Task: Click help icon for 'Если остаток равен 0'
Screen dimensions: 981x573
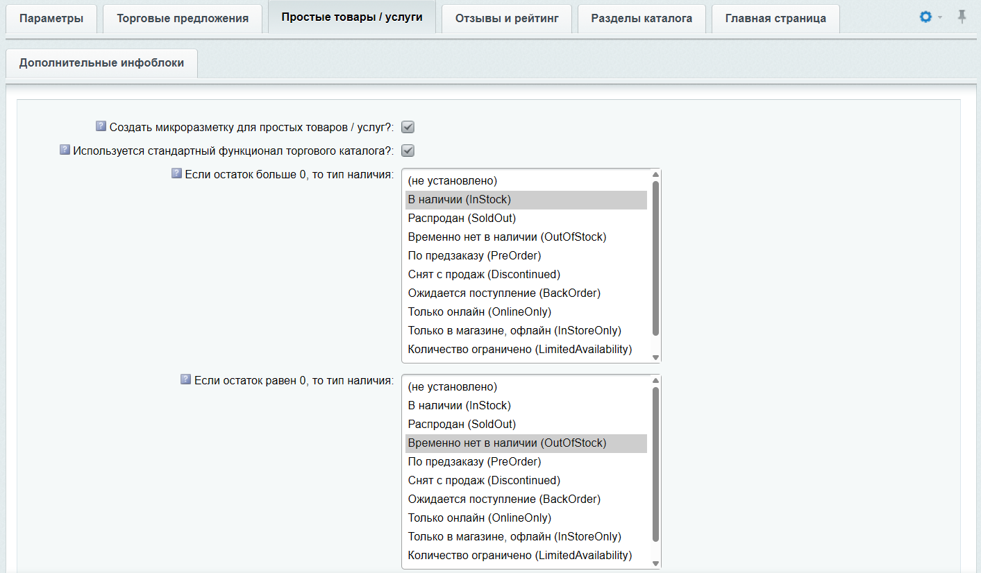Action: [x=185, y=379]
